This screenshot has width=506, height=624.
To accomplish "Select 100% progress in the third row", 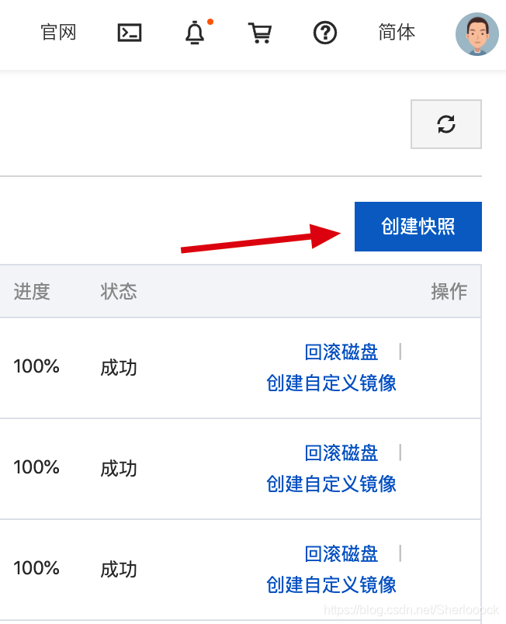I will tap(36, 568).
